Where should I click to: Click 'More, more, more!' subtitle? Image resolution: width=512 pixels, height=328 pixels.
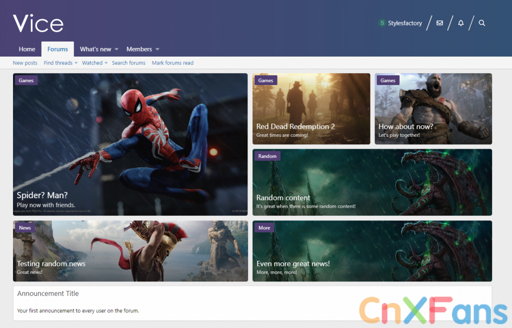[276, 272]
